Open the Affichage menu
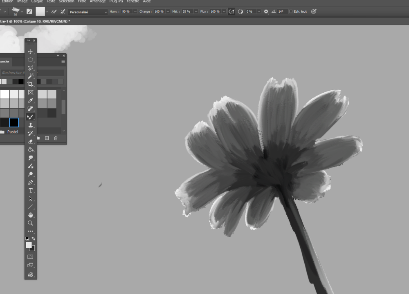The width and height of the screenshot is (409, 294). coord(98,1)
